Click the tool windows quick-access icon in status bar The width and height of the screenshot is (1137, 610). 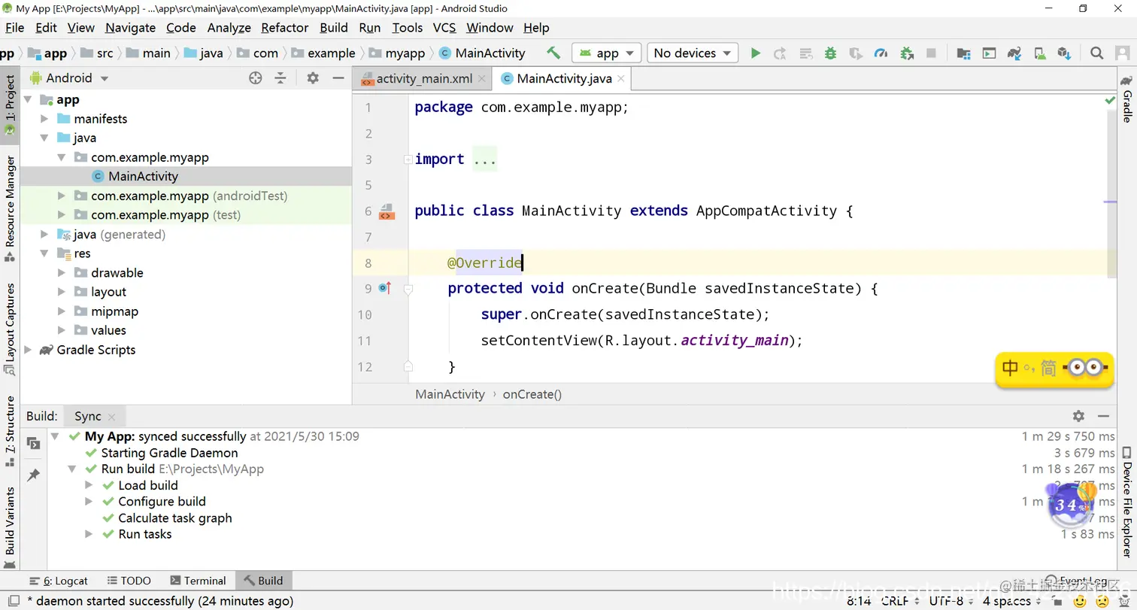pyautogui.click(x=14, y=601)
